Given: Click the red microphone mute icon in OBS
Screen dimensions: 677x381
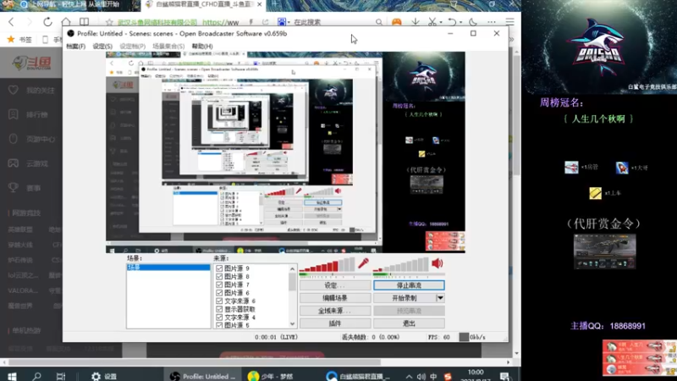Looking at the screenshot, I should coord(364,263).
